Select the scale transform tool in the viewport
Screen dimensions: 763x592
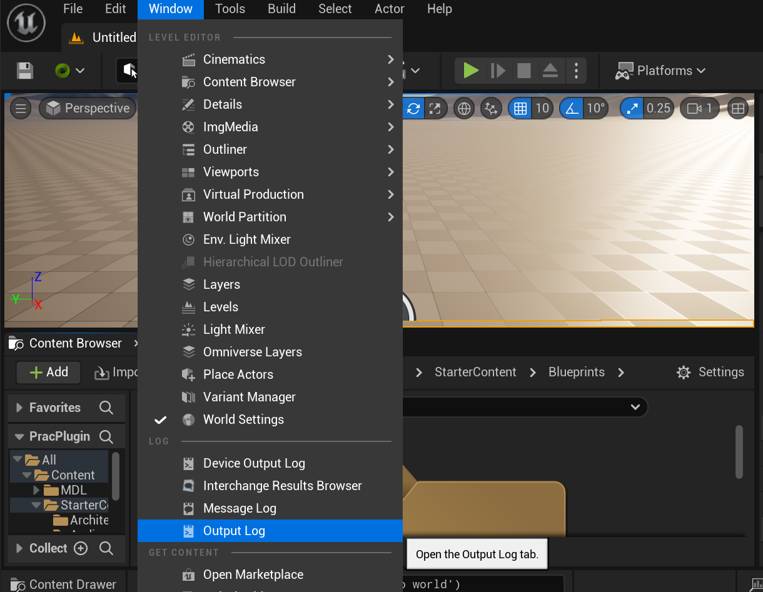click(x=435, y=109)
